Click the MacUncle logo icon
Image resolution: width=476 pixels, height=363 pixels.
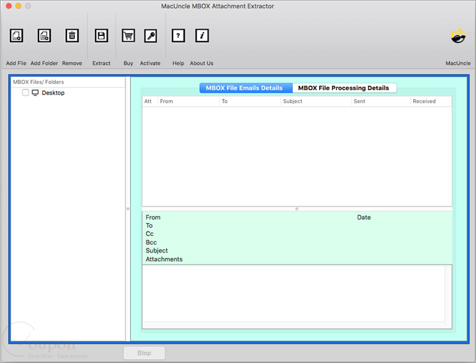click(x=458, y=35)
